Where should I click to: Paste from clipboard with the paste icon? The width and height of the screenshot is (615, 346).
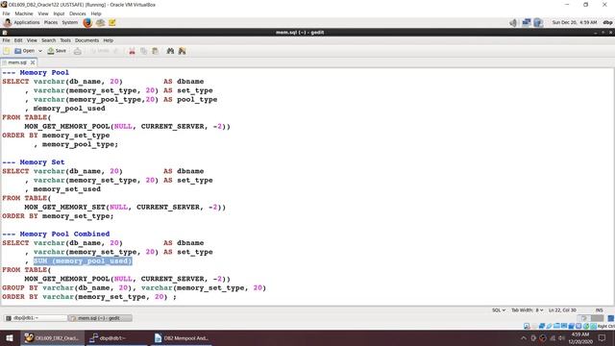(156, 51)
